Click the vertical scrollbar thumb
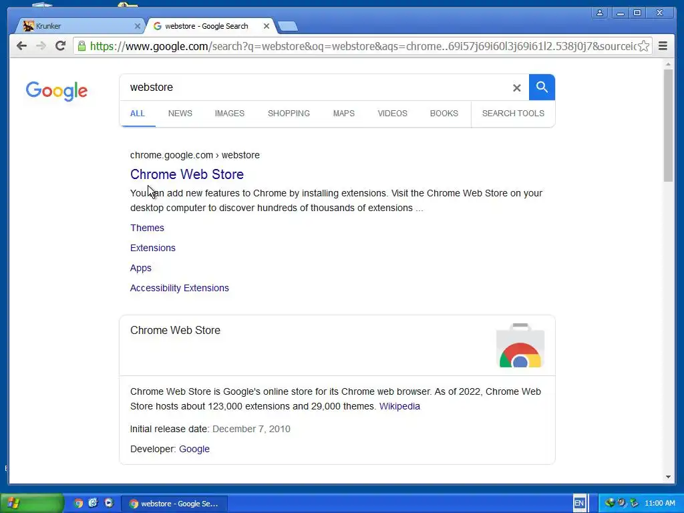This screenshot has height=513, width=684. (668, 125)
